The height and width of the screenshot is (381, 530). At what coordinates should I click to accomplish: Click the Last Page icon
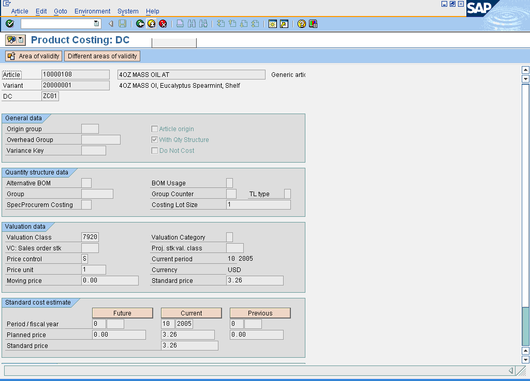coord(255,24)
